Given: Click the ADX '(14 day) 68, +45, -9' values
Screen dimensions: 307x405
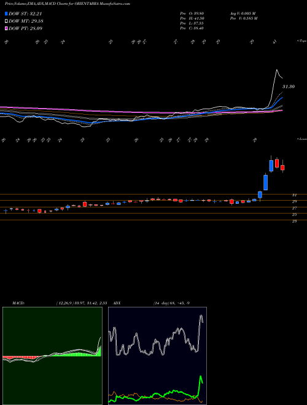Looking at the screenshot, I should coord(171,303).
